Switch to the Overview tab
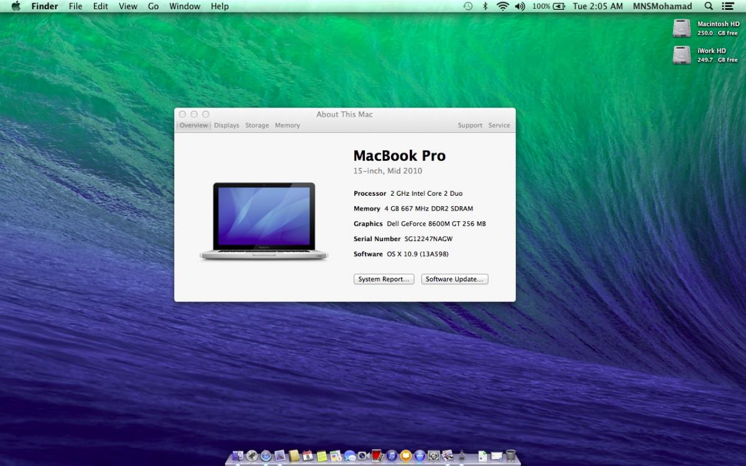 click(x=194, y=126)
